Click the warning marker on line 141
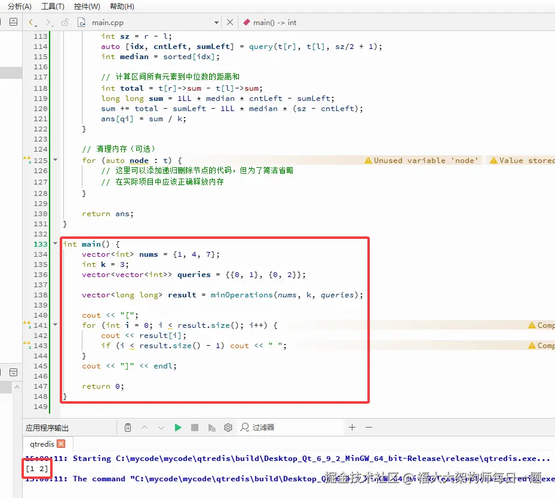 [x=27, y=324]
